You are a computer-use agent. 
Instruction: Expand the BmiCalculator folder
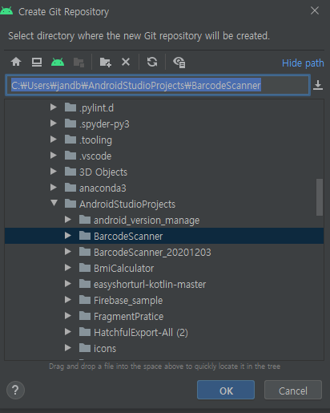(x=68, y=268)
